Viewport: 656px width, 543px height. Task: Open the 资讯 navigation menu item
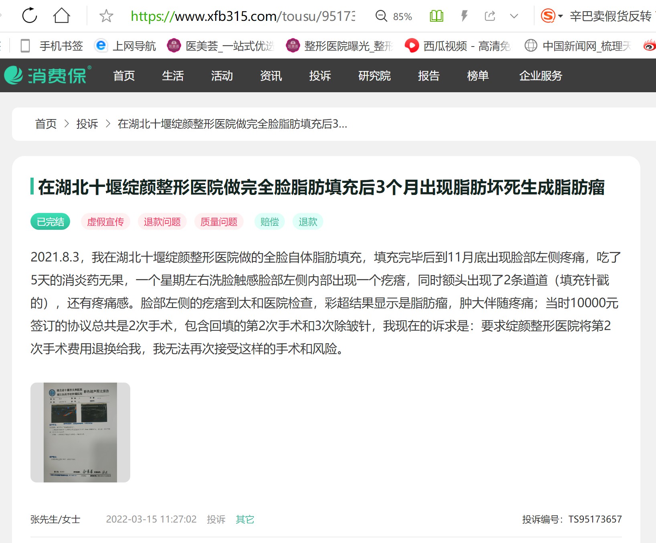tap(271, 76)
